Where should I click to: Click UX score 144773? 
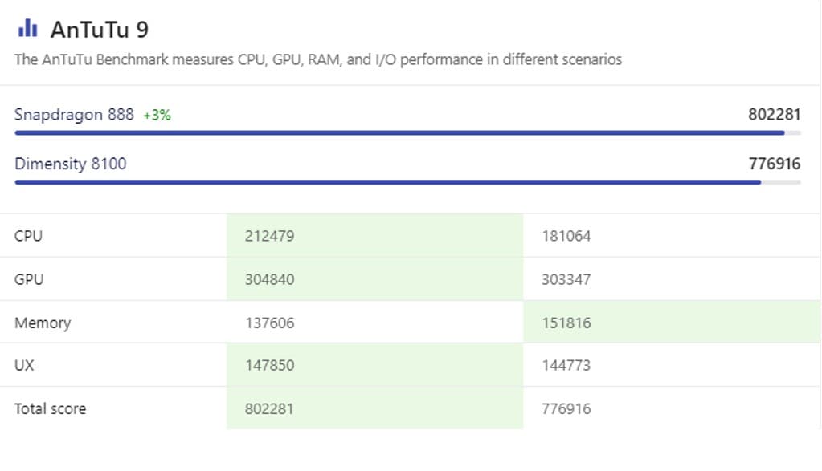[566, 365]
